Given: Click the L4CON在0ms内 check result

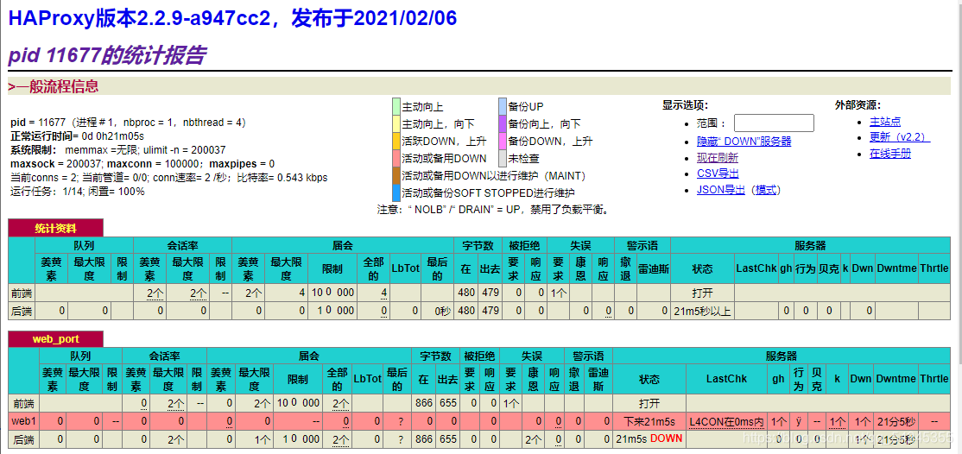Looking at the screenshot, I should pyautogui.click(x=726, y=421).
